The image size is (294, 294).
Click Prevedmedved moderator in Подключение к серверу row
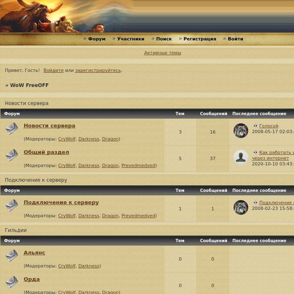pos(138,216)
